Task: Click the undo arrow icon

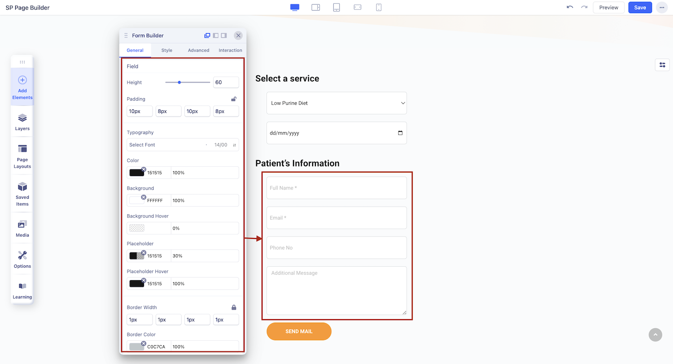Action: (x=570, y=8)
